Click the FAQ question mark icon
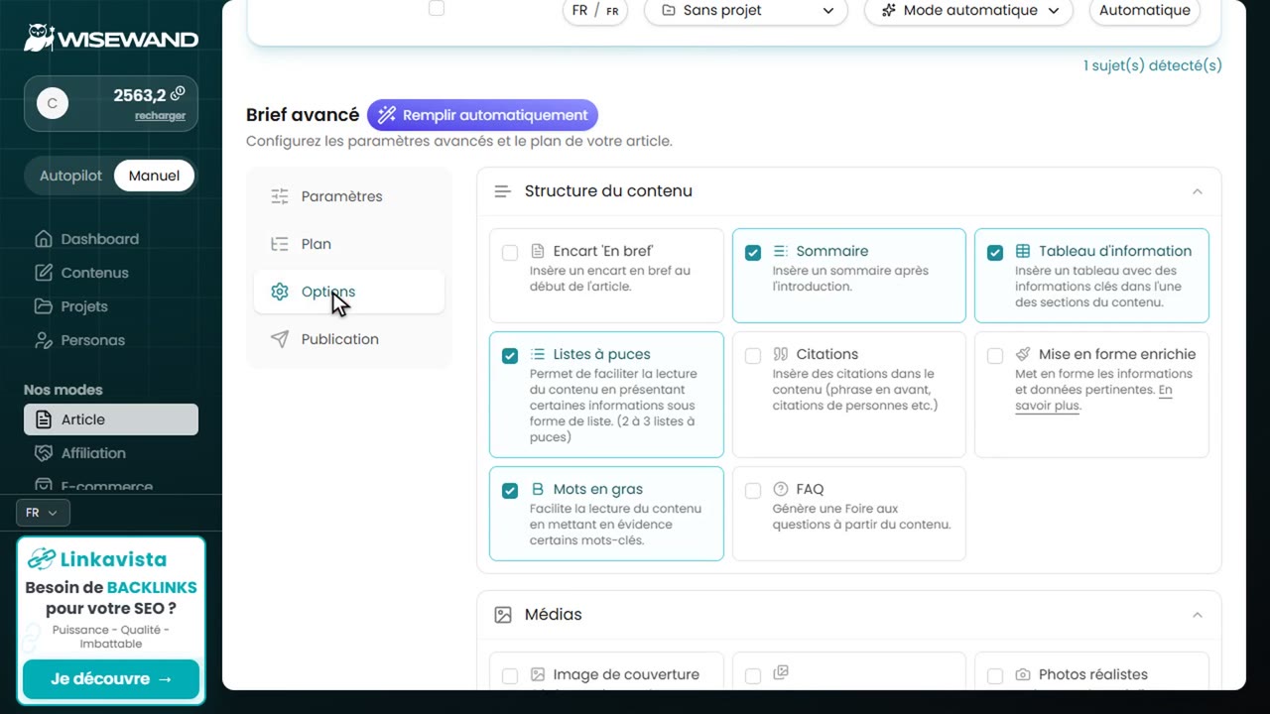Screen dimensions: 1270x714 pyautogui.click(x=780, y=489)
